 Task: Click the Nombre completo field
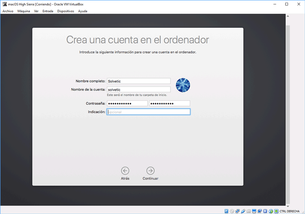(139, 81)
